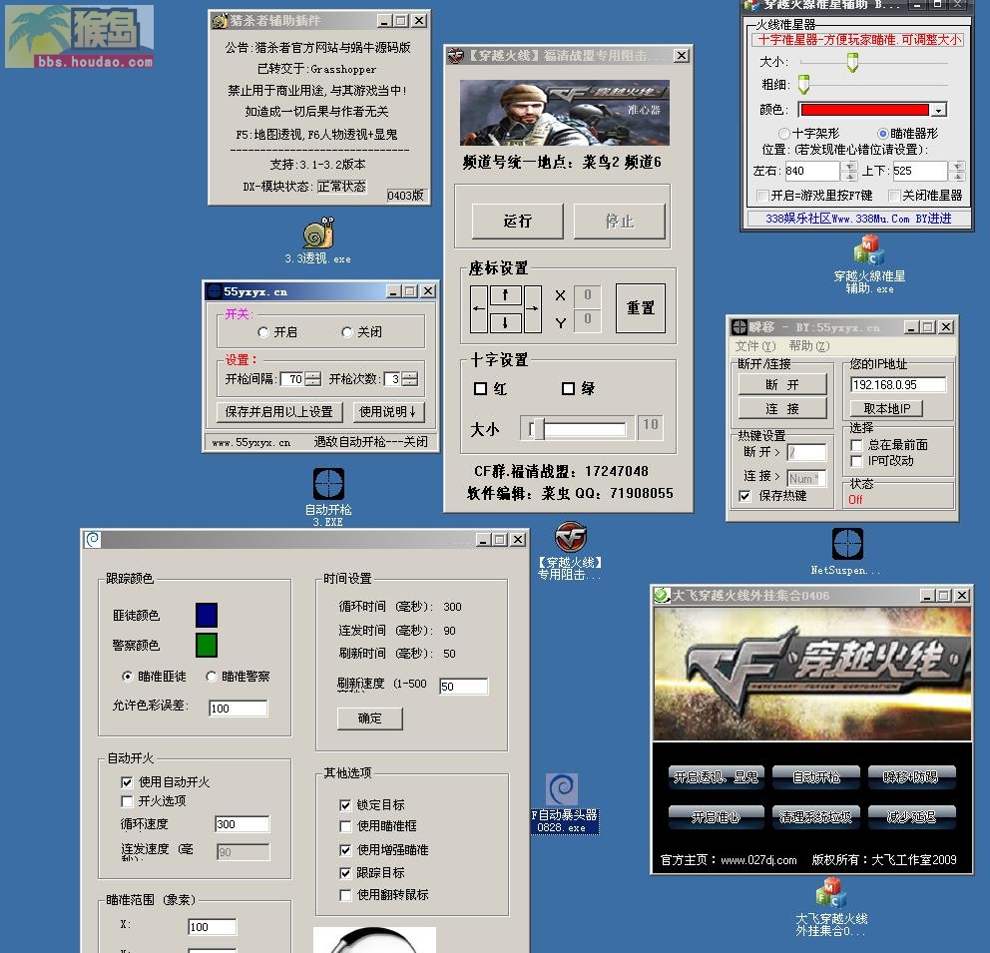Click the 清理系统垃圾 button
This screenshot has width=990, height=953.
click(815, 817)
